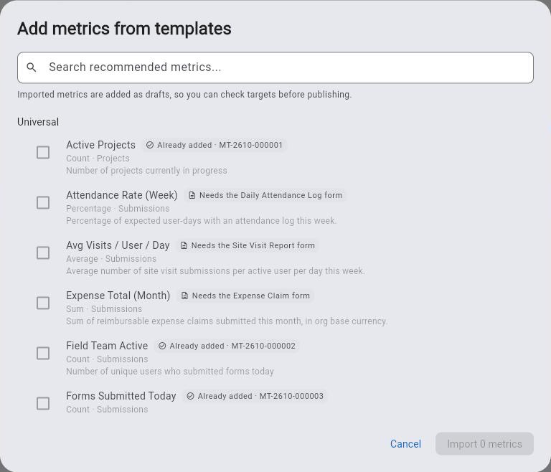Click the Attendance Rate (Week) title
551x472 pixels.
pyautogui.click(x=122, y=195)
